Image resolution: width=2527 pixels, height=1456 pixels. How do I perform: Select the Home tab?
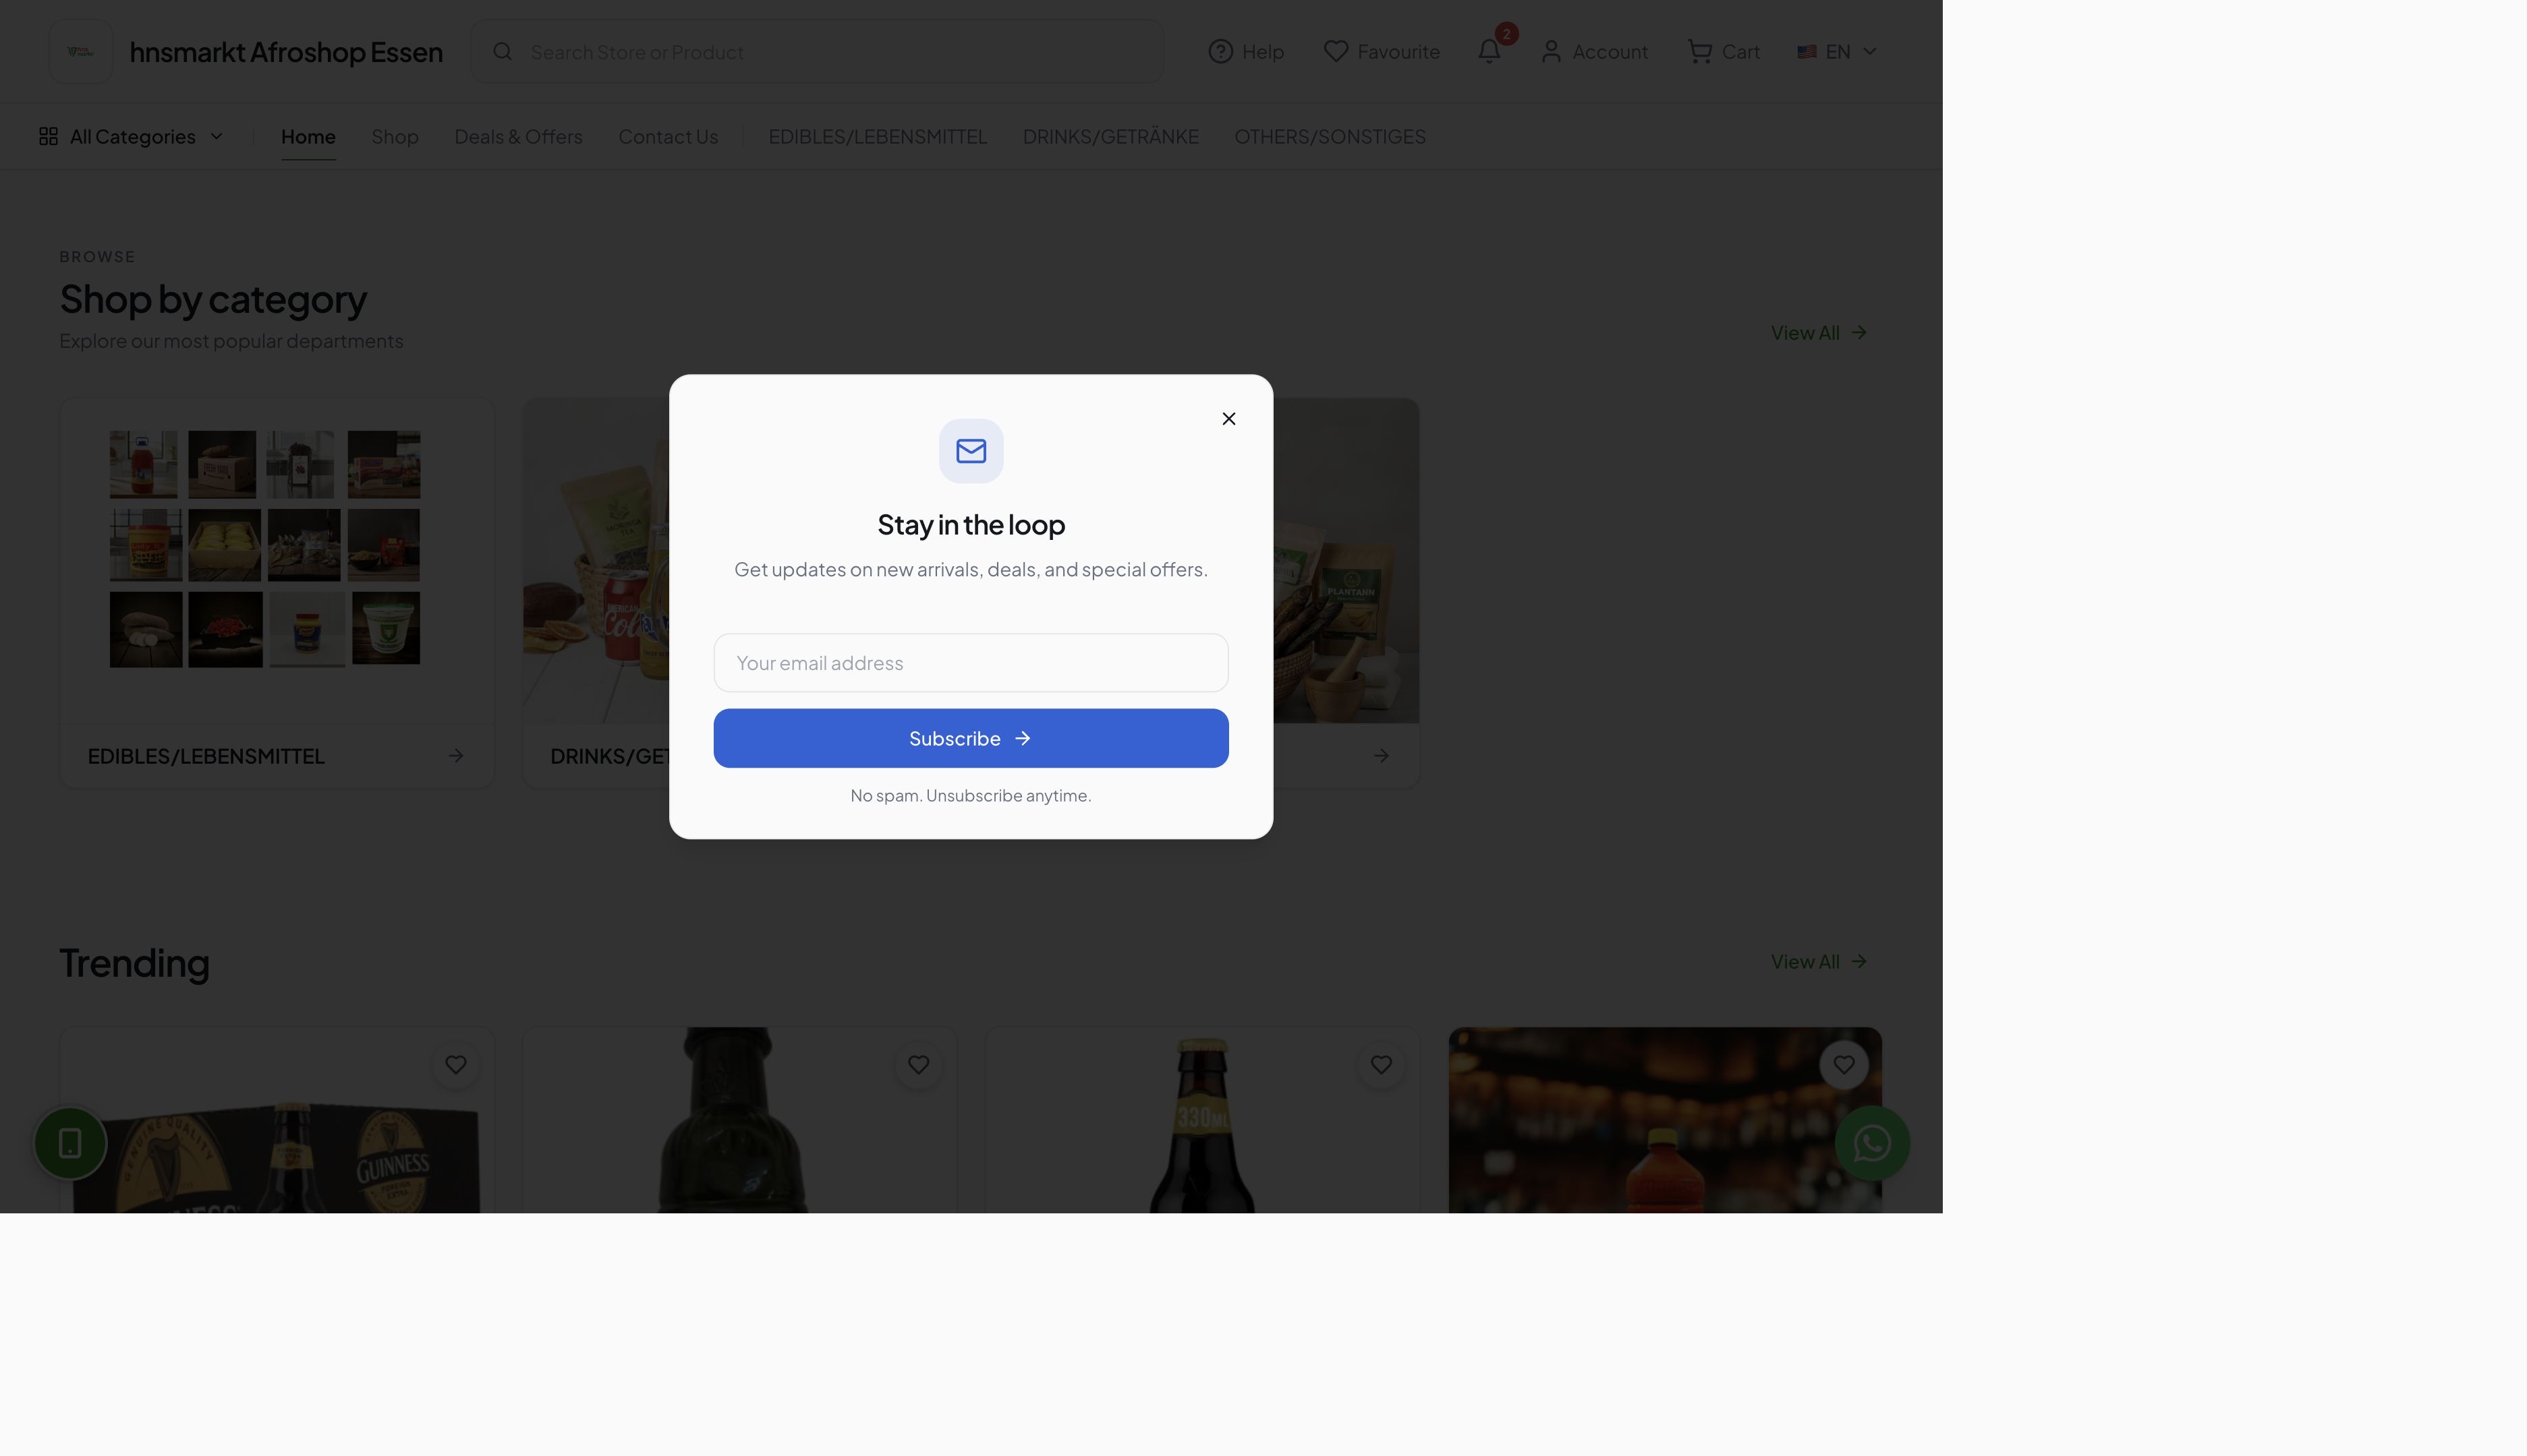pos(308,136)
